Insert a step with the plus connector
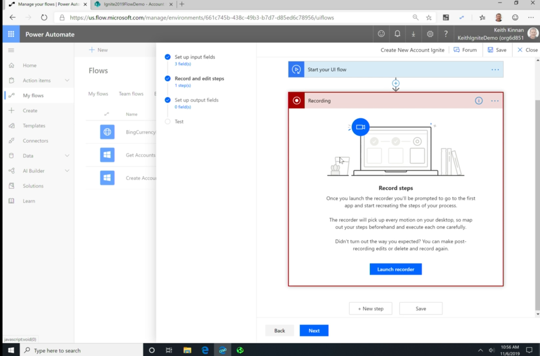This screenshot has width=540, height=356. pyautogui.click(x=396, y=83)
